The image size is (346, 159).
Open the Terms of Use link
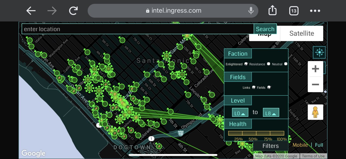313,156
